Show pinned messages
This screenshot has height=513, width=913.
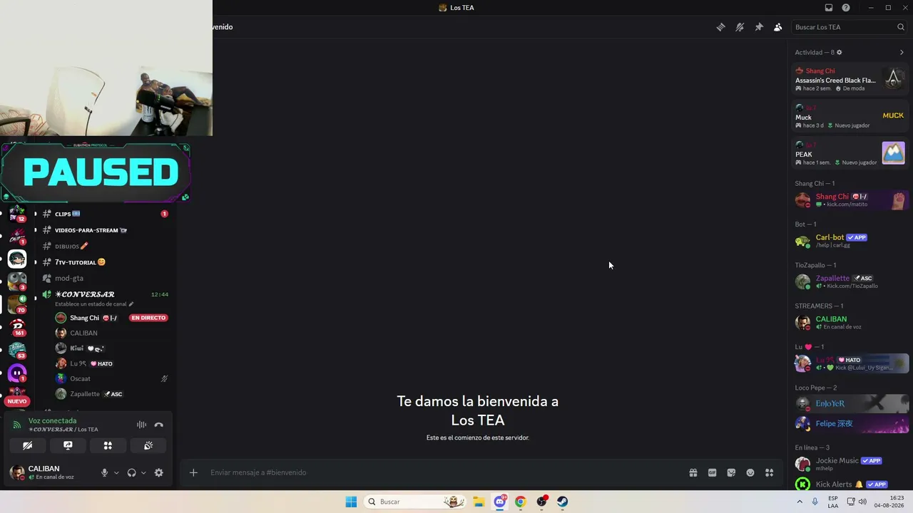(x=759, y=27)
